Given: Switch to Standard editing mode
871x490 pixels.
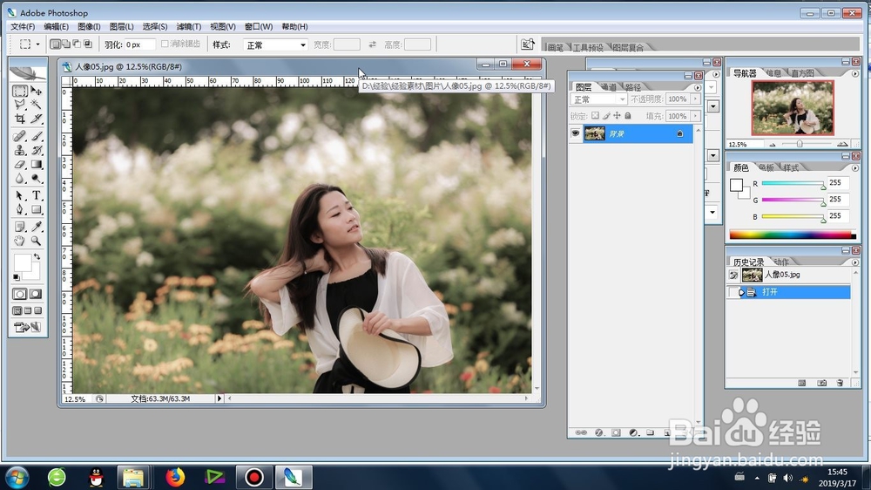Looking at the screenshot, I should tap(19, 294).
